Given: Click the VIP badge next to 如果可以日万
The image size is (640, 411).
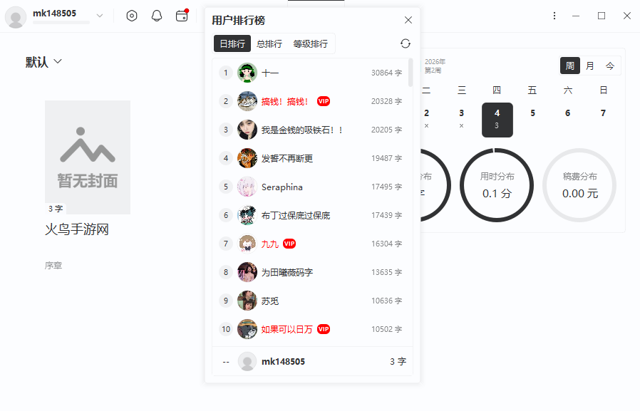Looking at the screenshot, I should click(324, 330).
